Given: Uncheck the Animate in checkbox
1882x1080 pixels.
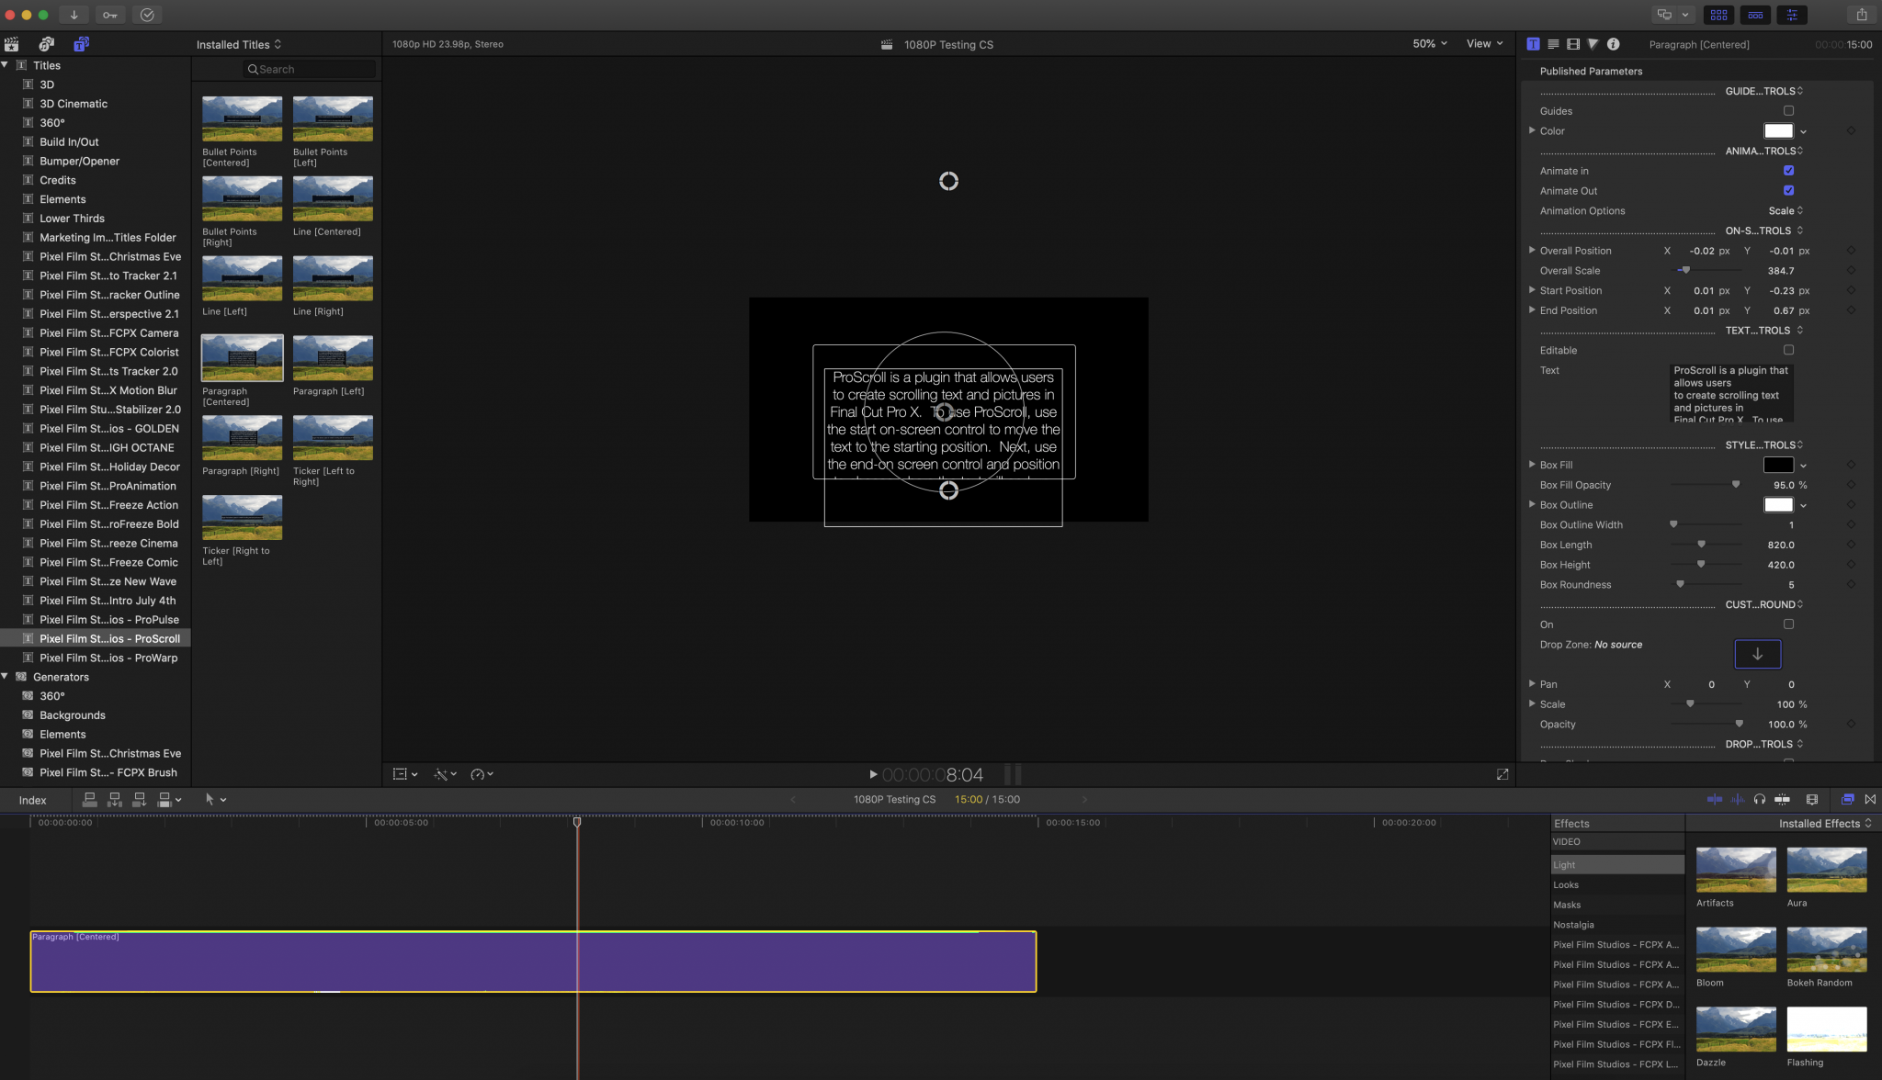Looking at the screenshot, I should point(1788,171).
